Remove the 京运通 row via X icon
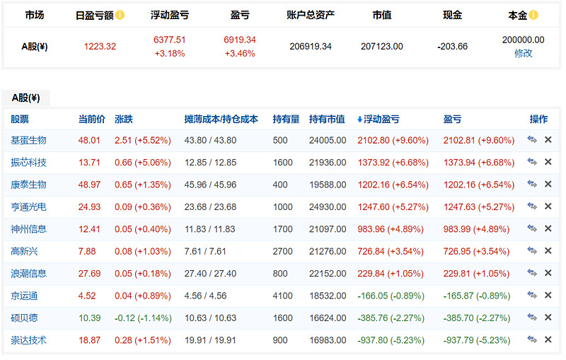This screenshot has width=566, height=360. (548, 295)
